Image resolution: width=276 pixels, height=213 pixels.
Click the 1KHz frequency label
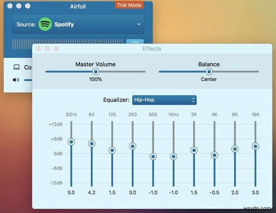coord(173,114)
